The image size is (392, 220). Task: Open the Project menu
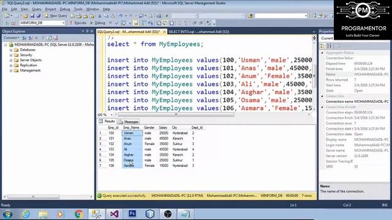[50, 9]
